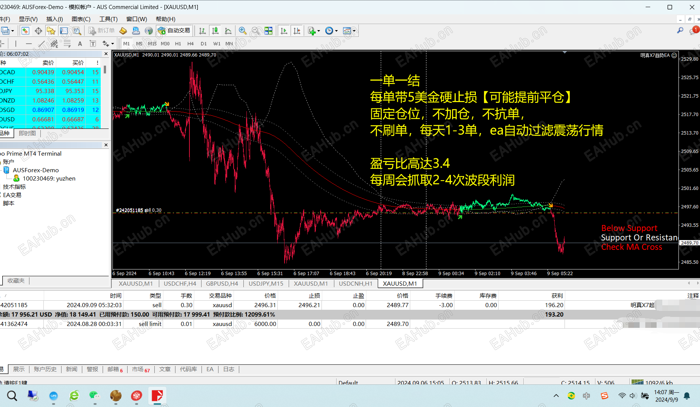Zoom in on the chart
Image resolution: width=700 pixels, height=407 pixels.
tap(243, 31)
